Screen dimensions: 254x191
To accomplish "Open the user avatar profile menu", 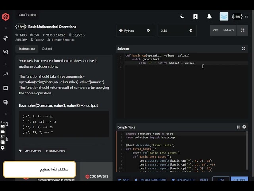I will pos(224,16).
